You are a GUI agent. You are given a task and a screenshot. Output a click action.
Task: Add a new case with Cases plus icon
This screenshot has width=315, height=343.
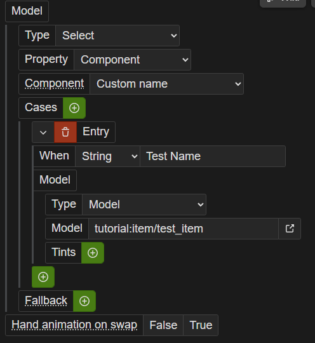[74, 108]
